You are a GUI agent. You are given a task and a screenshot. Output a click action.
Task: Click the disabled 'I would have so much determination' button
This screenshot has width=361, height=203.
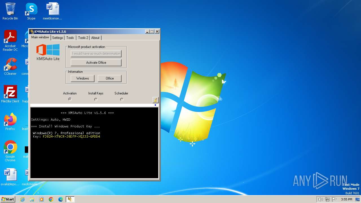[96, 54]
